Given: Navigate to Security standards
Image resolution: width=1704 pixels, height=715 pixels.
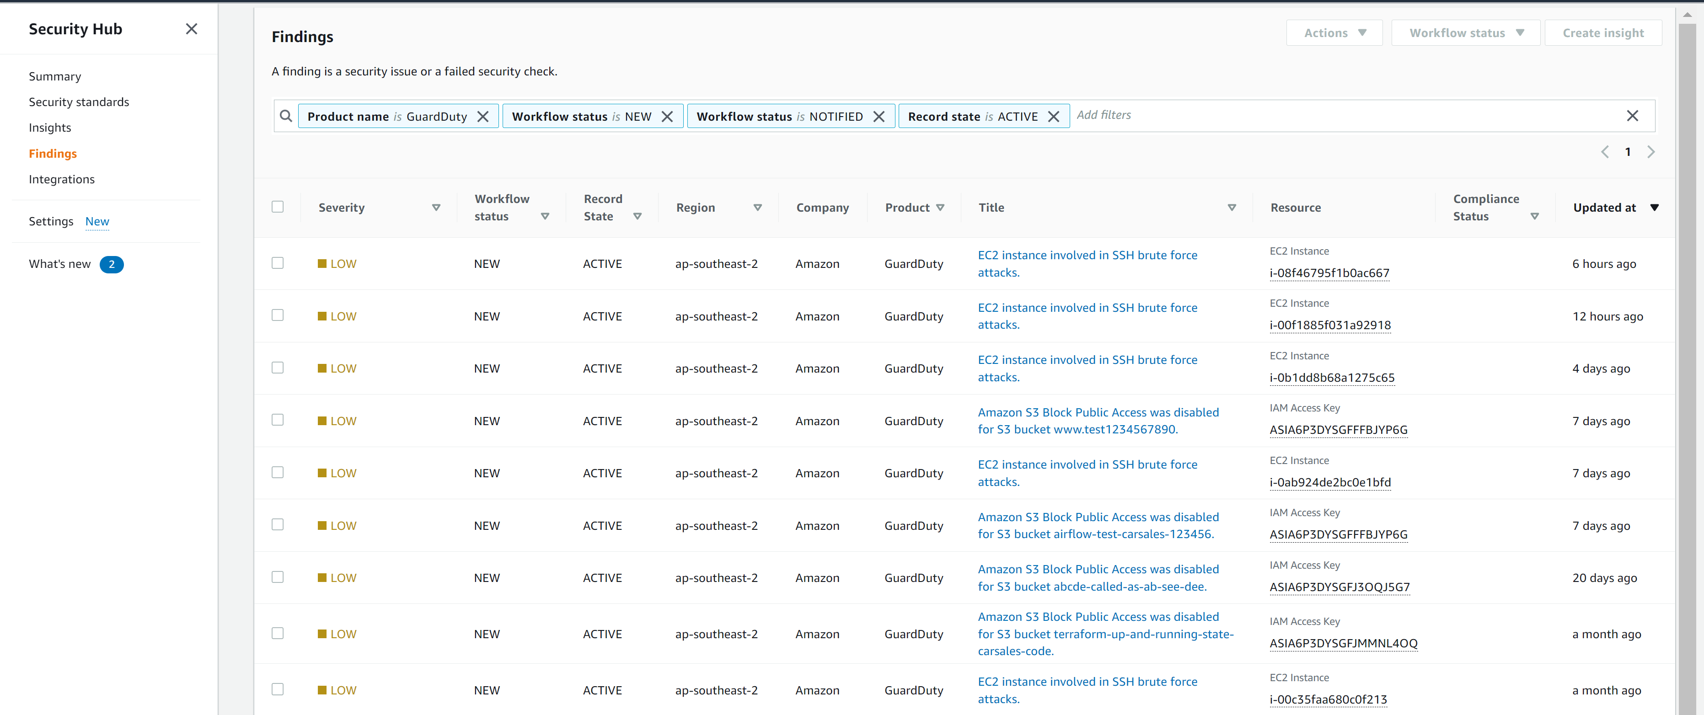Looking at the screenshot, I should pos(79,102).
